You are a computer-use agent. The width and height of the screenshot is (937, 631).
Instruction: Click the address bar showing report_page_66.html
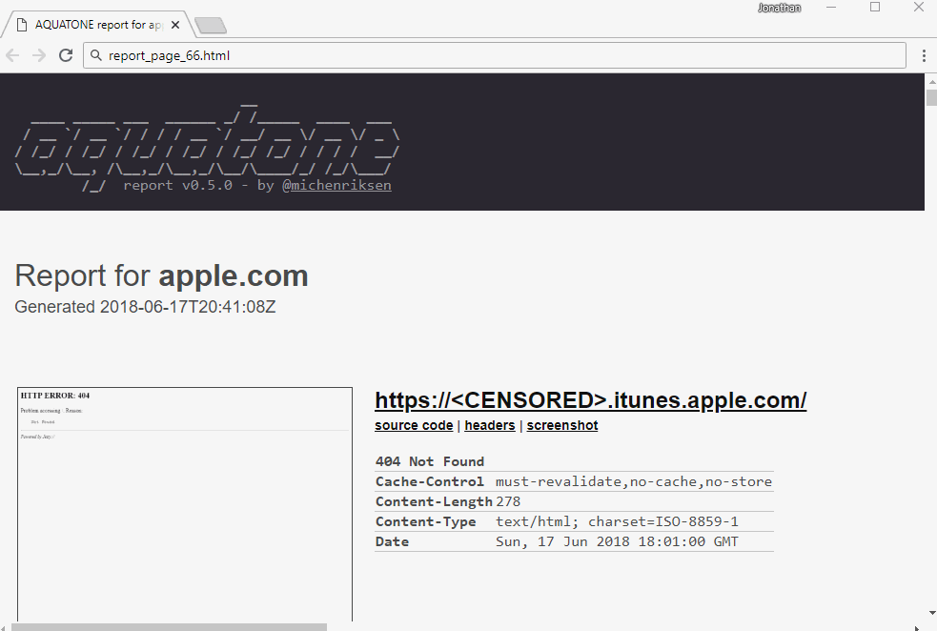pos(494,55)
